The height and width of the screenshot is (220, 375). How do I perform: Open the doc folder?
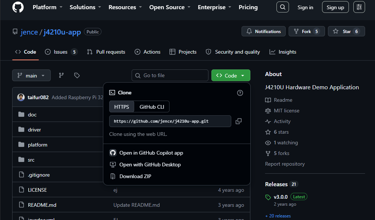tap(32, 115)
